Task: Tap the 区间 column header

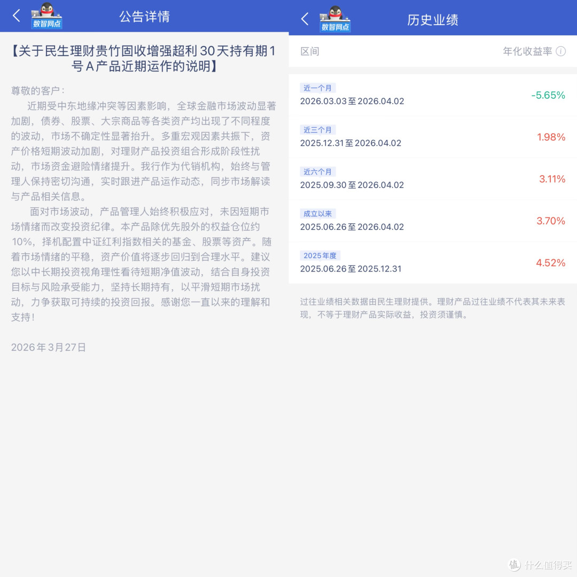Action: click(x=310, y=51)
